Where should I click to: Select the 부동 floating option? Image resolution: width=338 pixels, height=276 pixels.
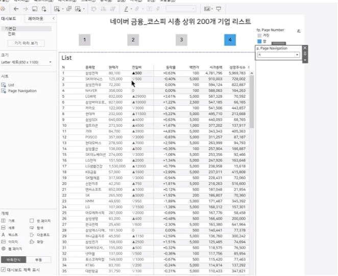tap(39, 260)
